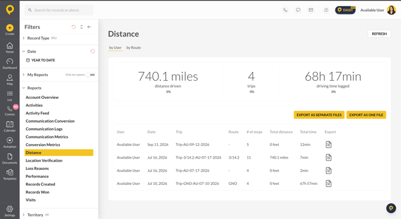Click the phone icon in top bar
401x219 pixels.
pos(285,10)
